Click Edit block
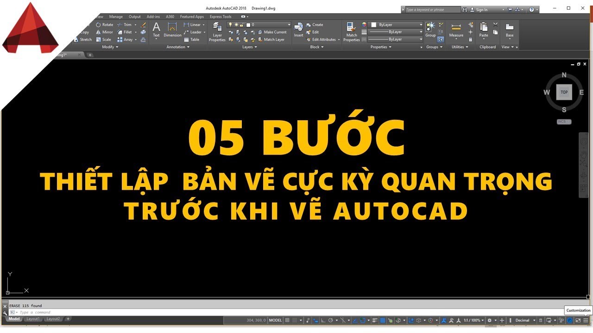The image size is (593, 333). click(312, 32)
